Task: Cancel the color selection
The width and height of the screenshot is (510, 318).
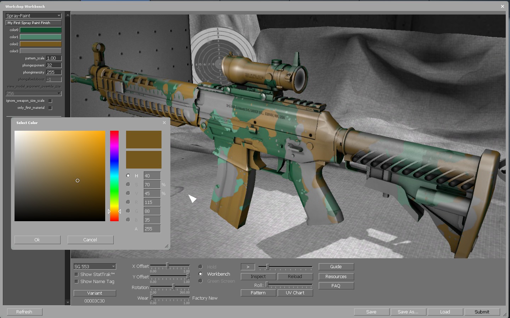Action: coord(90,240)
